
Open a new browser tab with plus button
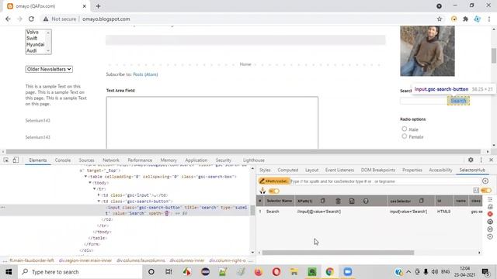98,6
